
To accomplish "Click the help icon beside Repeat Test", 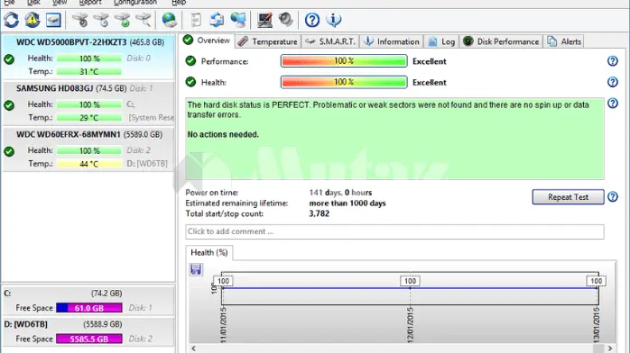I will tap(612, 196).
